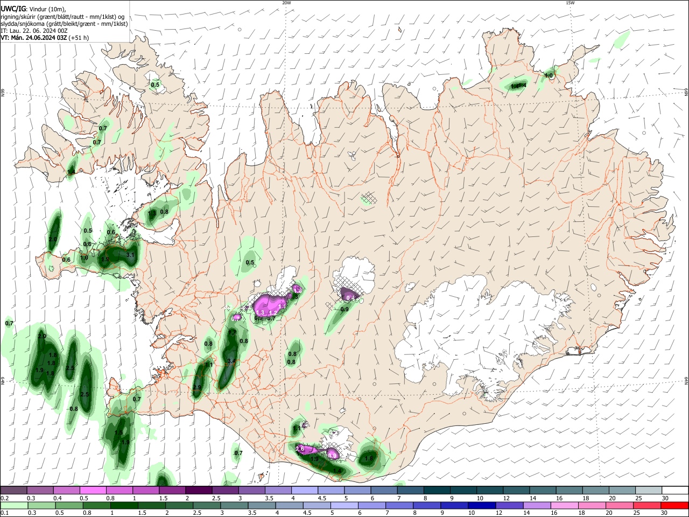Click the muted purple swatch labeled 0.2 in top legend row
Image resolution: width=689 pixels, height=517 pixels.
13,491
